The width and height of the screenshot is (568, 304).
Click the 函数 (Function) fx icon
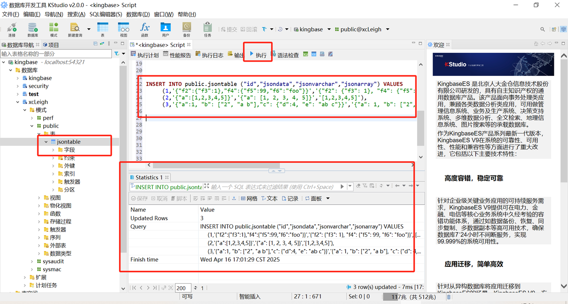pyautogui.click(x=145, y=30)
